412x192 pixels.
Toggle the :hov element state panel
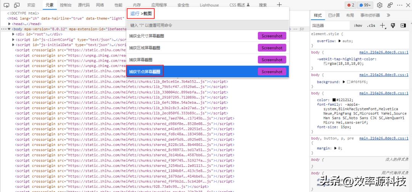coord(357,26)
